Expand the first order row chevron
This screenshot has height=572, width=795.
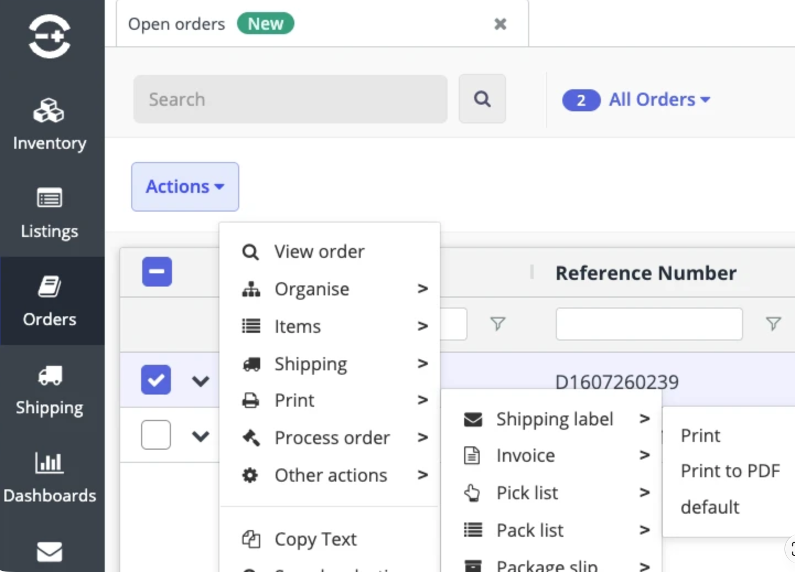[x=201, y=381]
